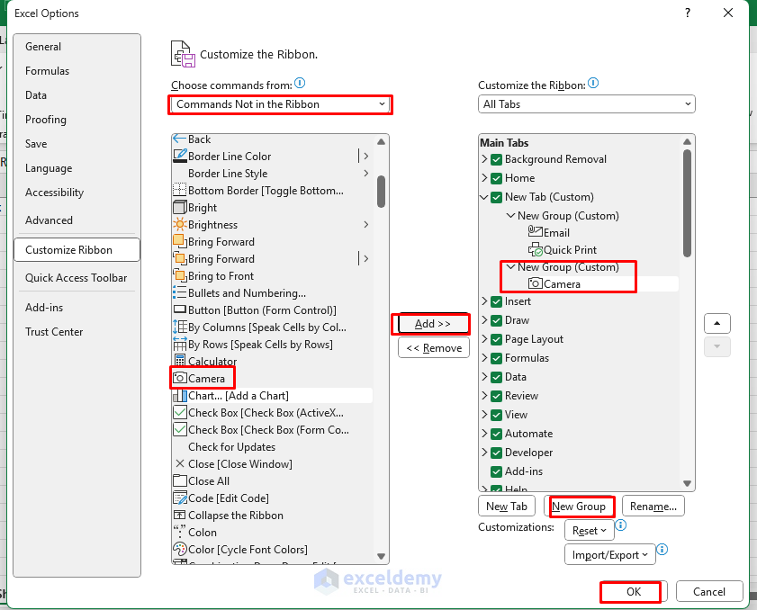This screenshot has width=757, height=610.
Task: Click the Customize the Ribbon info icon
Action: pos(593,83)
